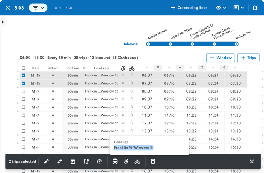
Task: Click the undo arrow
Action: 58,7
